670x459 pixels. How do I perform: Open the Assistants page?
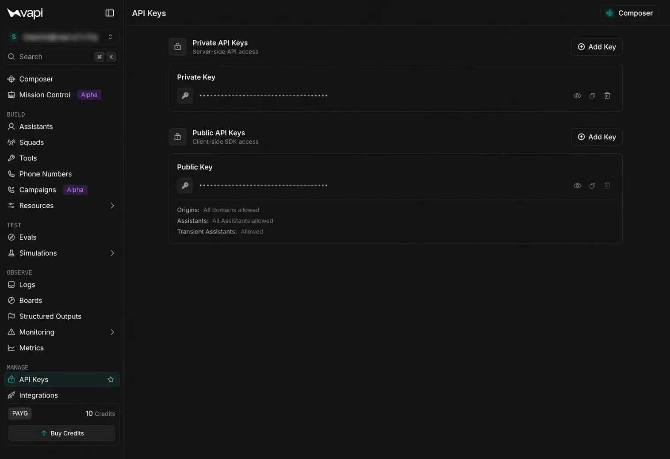pos(62,127)
